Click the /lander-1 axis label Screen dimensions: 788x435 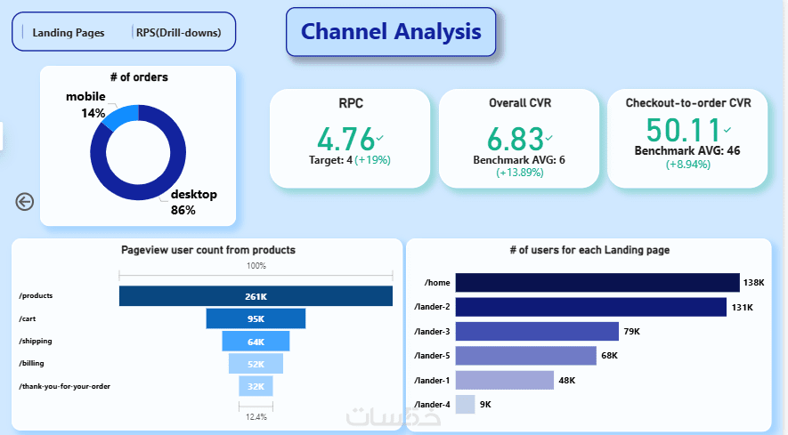tap(432, 380)
